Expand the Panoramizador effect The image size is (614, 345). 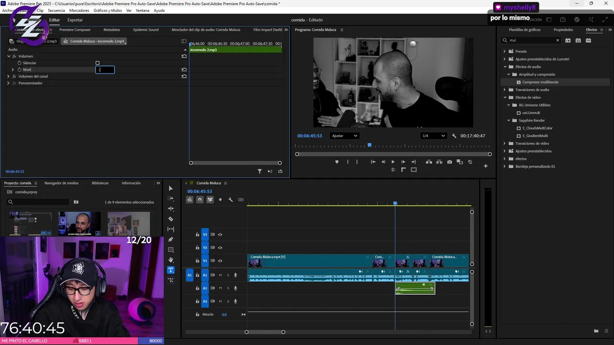click(x=8, y=83)
